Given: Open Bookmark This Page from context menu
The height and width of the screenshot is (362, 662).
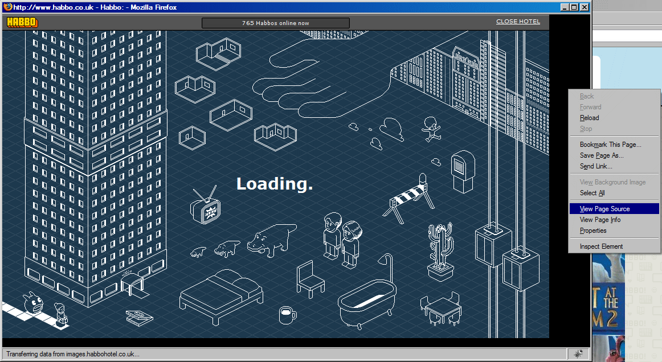Looking at the screenshot, I should (614, 145).
